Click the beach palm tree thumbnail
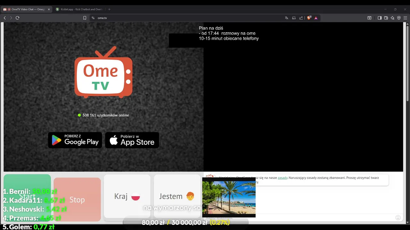The width and height of the screenshot is (410, 230). (229, 198)
